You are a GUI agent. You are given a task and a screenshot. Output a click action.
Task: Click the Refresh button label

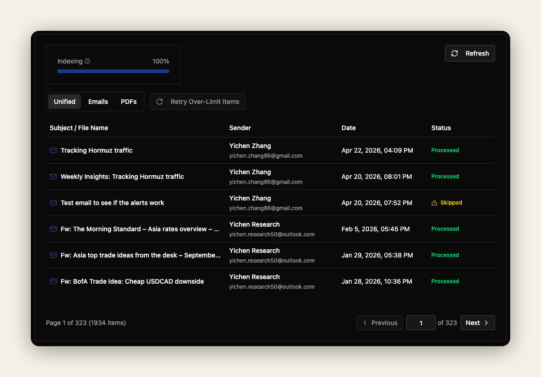[477, 53]
